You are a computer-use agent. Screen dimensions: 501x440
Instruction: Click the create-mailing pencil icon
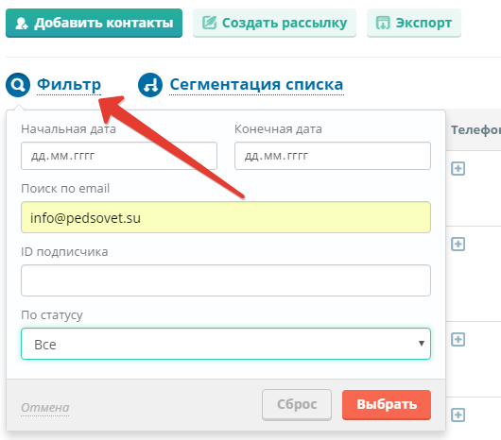[x=209, y=23]
